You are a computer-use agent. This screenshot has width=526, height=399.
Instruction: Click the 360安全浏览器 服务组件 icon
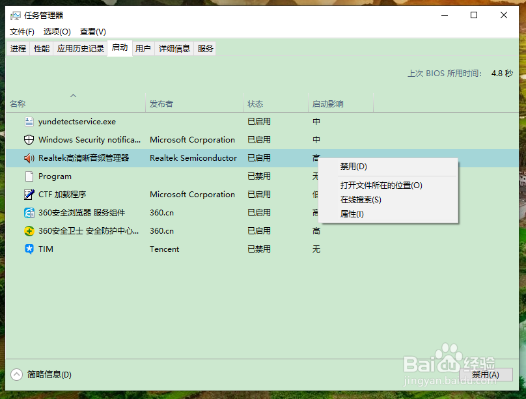(29, 212)
